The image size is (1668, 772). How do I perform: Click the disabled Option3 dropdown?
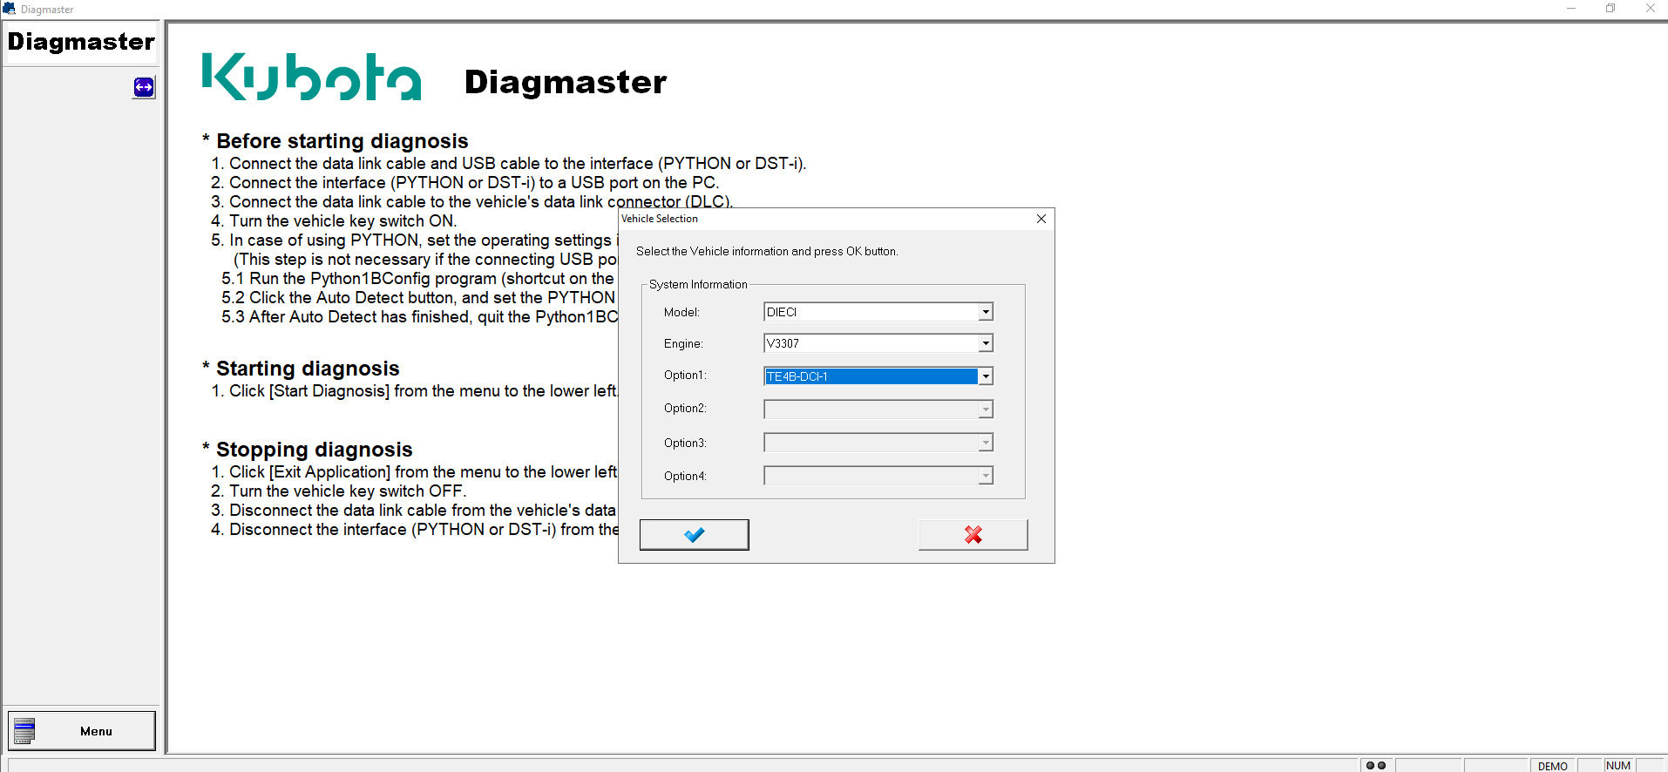(x=878, y=443)
